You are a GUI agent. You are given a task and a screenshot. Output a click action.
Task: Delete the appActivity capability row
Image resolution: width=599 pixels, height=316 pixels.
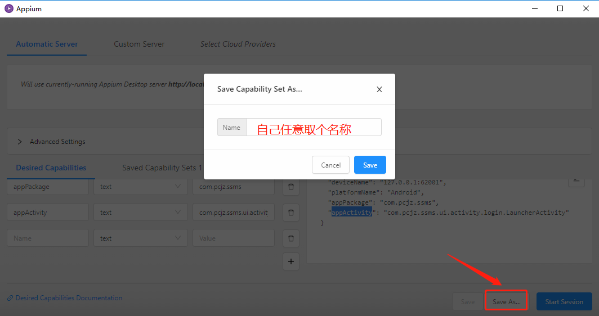290,212
